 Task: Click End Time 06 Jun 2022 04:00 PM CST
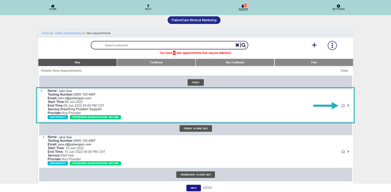[x=76, y=105]
